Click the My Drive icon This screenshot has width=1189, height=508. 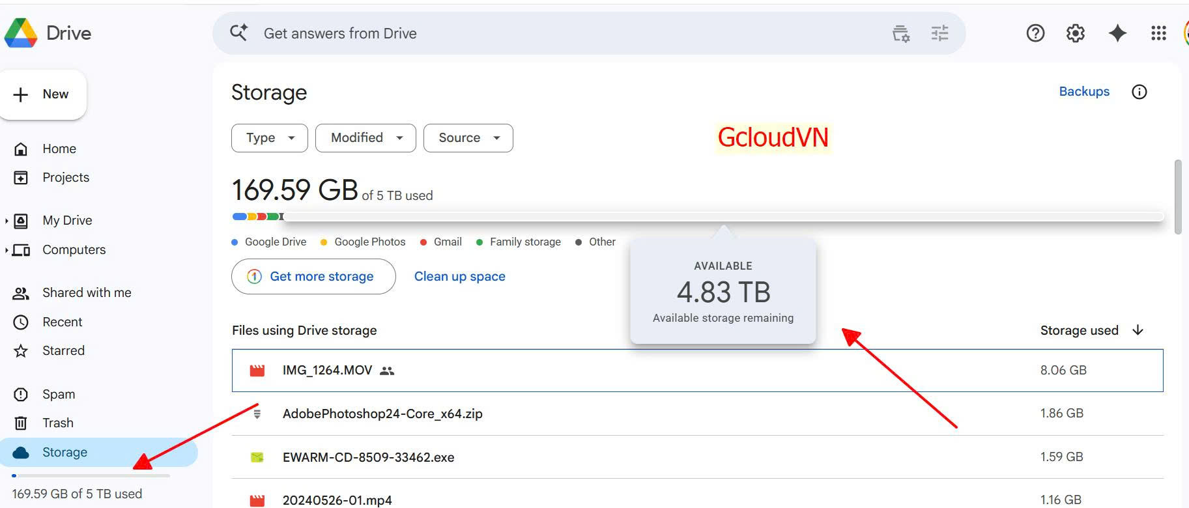(21, 221)
